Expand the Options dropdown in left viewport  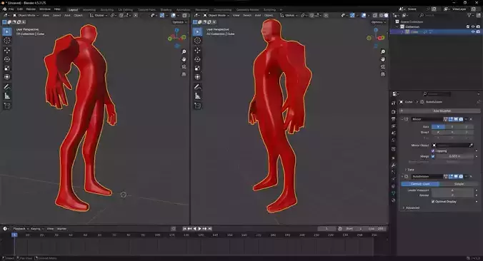tap(179, 22)
